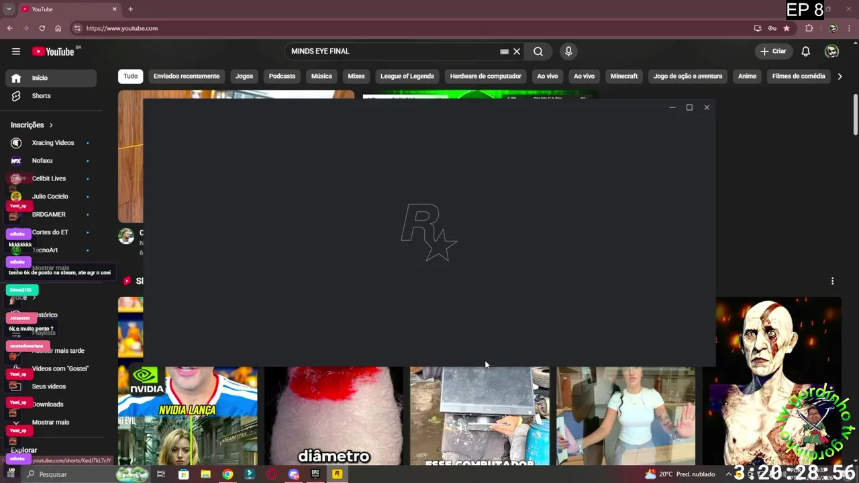Reload the page
Image resolution: width=859 pixels, height=483 pixels.
pos(42,28)
